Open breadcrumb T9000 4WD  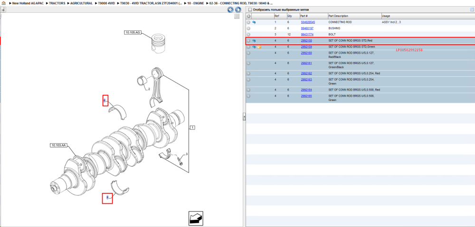(x=106, y=3)
